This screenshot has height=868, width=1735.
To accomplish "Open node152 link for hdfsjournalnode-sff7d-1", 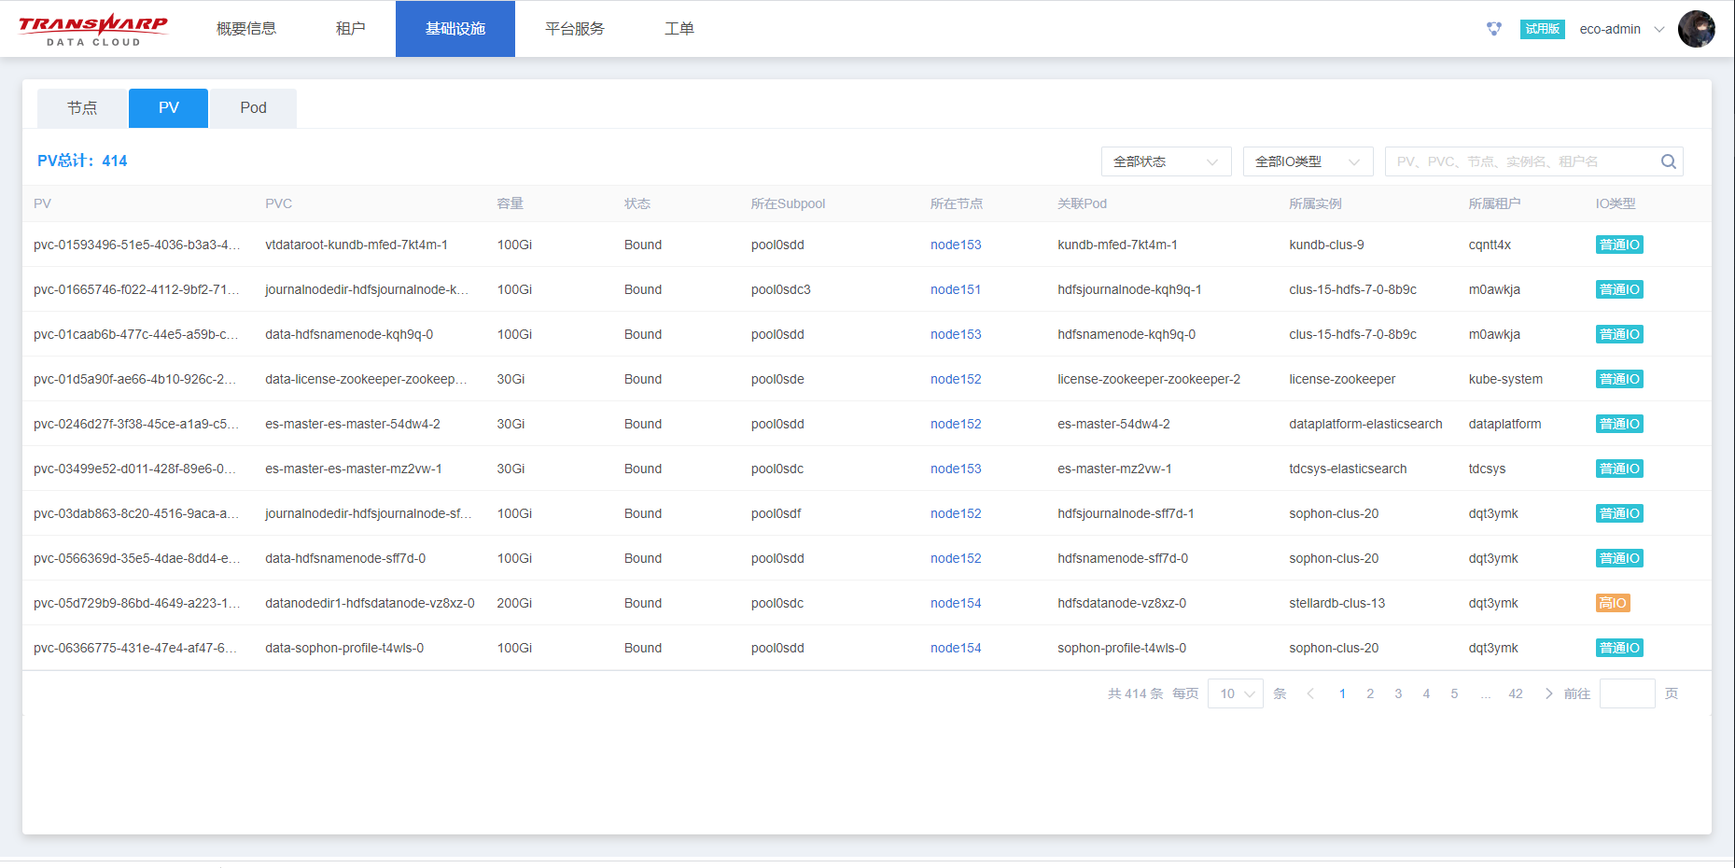I will pyautogui.click(x=956, y=513).
